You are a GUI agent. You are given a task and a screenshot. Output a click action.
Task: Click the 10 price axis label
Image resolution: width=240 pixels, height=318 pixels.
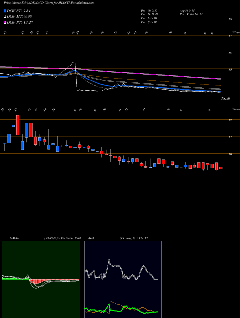pyautogui.click(x=230, y=154)
